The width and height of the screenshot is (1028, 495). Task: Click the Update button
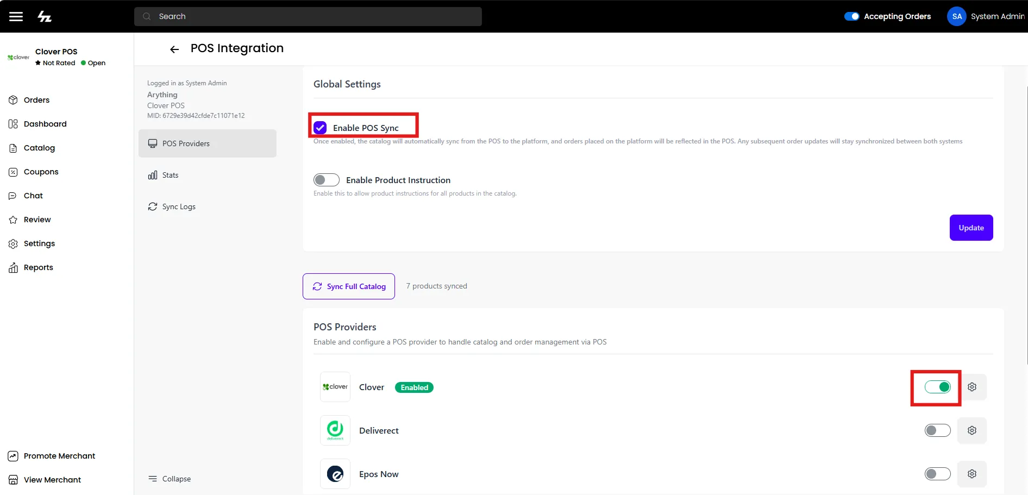[x=971, y=228]
